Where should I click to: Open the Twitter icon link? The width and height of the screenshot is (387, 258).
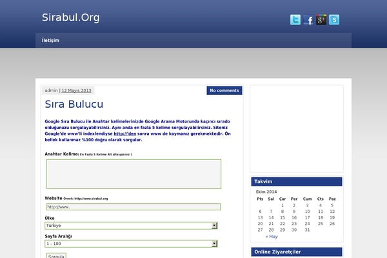pos(295,20)
